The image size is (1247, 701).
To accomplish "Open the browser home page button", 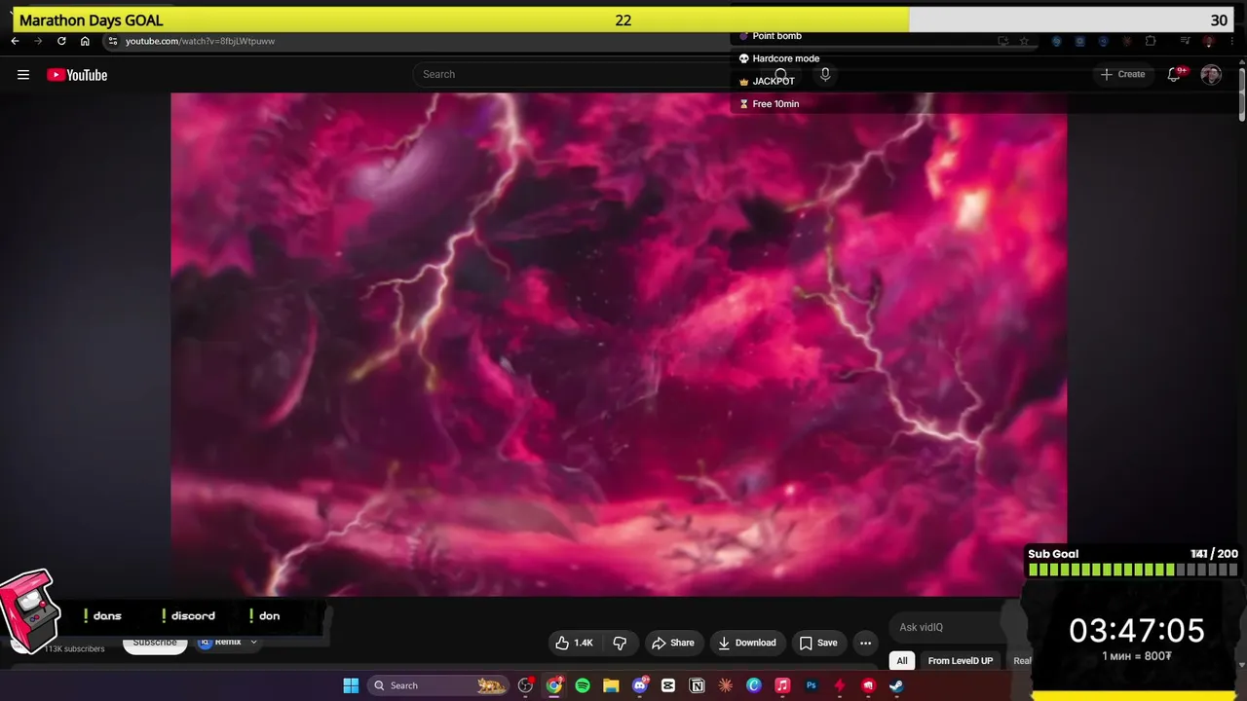I will tap(85, 41).
